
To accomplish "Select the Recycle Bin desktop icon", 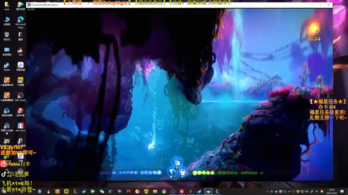I will pyautogui.click(x=7, y=36).
